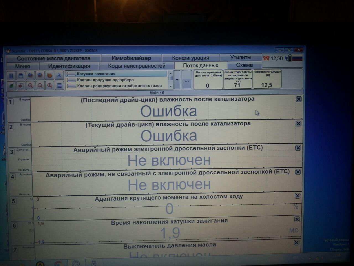Open the '...' more options button

(x=187, y=80)
